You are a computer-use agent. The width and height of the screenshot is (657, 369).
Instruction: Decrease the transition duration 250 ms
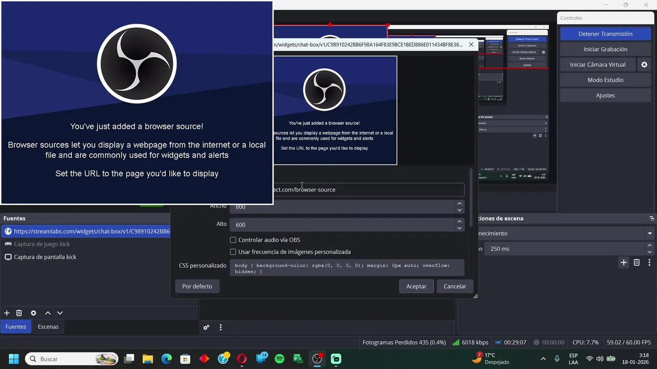650,252
